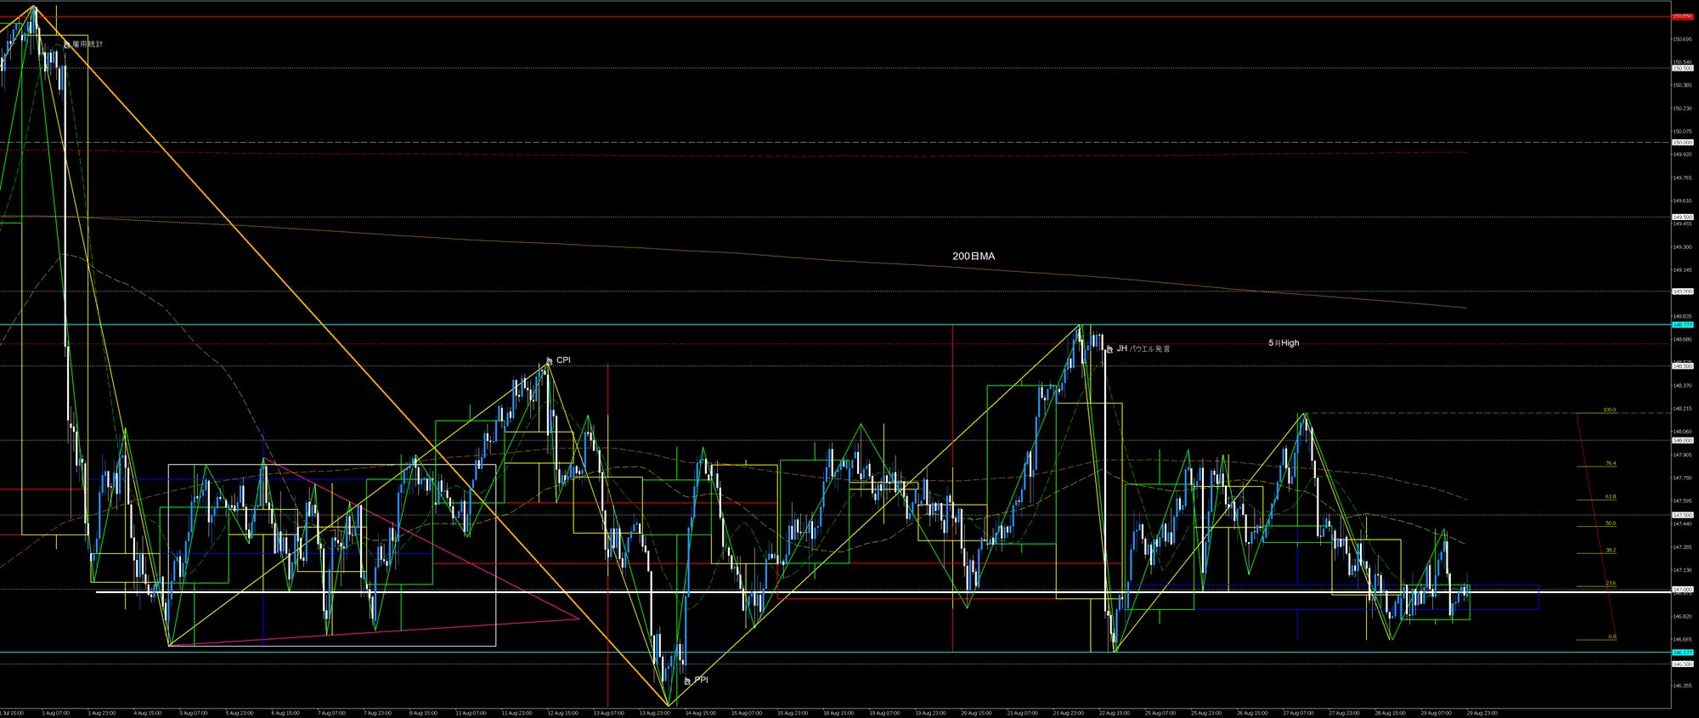Click the event marker icon next to CPI
The height and width of the screenshot is (718, 1699).
[x=550, y=361]
